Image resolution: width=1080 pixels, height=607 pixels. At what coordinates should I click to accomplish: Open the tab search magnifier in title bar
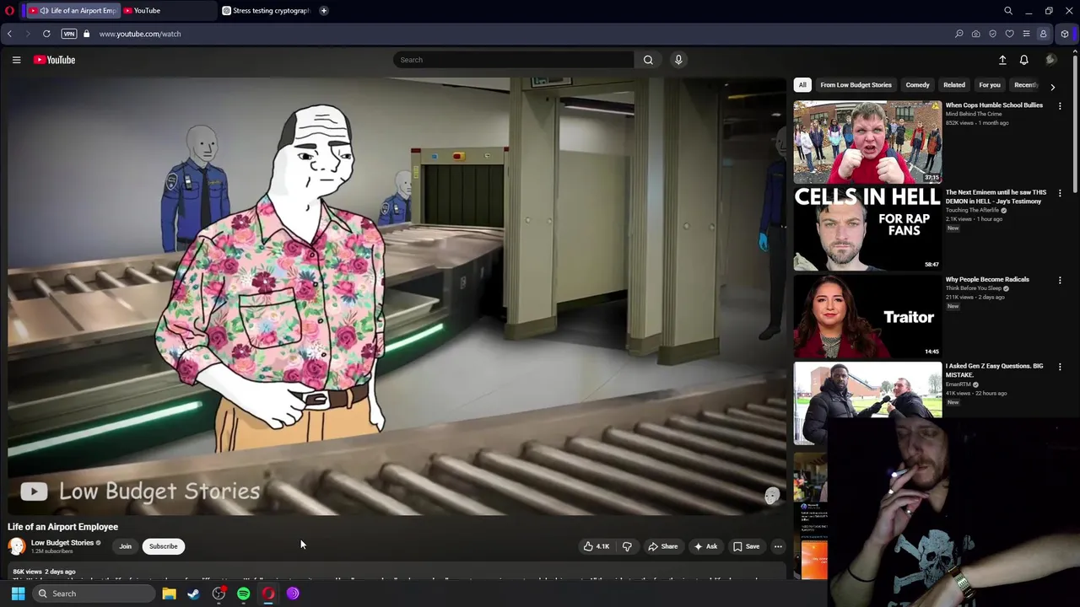tap(1008, 11)
